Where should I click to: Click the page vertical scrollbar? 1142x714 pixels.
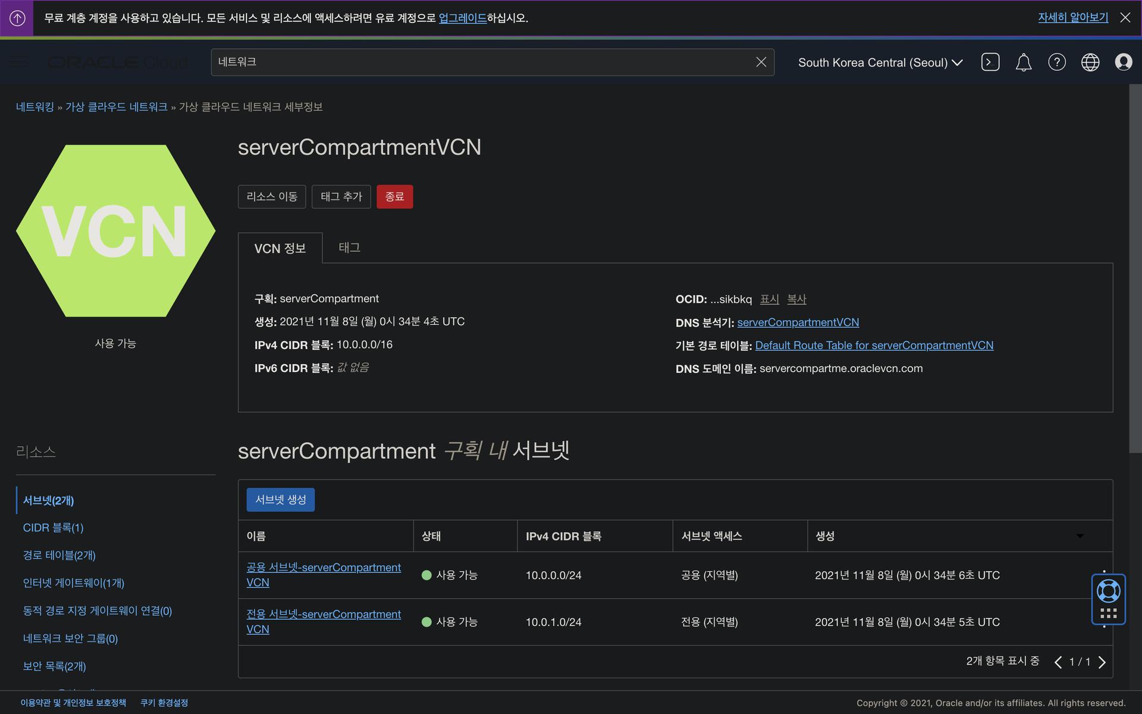coord(1135,268)
